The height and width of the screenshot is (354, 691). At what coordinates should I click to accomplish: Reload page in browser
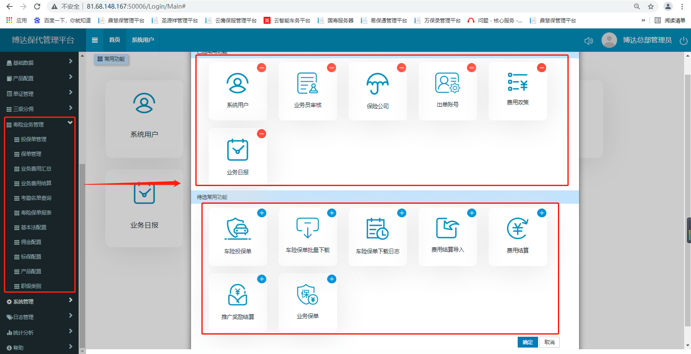pyautogui.click(x=37, y=6)
